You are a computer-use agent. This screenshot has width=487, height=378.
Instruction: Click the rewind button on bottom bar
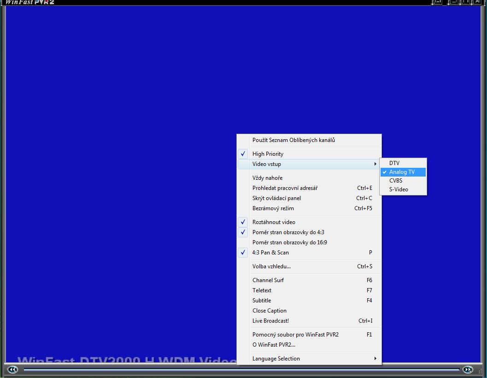(x=13, y=370)
